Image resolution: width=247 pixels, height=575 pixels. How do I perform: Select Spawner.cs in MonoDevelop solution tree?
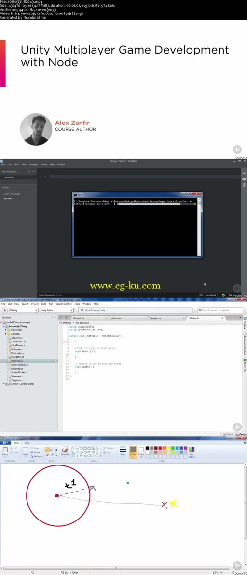point(17,376)
